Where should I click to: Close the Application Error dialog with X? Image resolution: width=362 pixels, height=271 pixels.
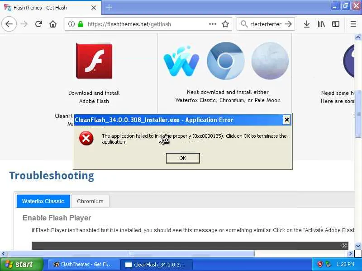[286, 120]
